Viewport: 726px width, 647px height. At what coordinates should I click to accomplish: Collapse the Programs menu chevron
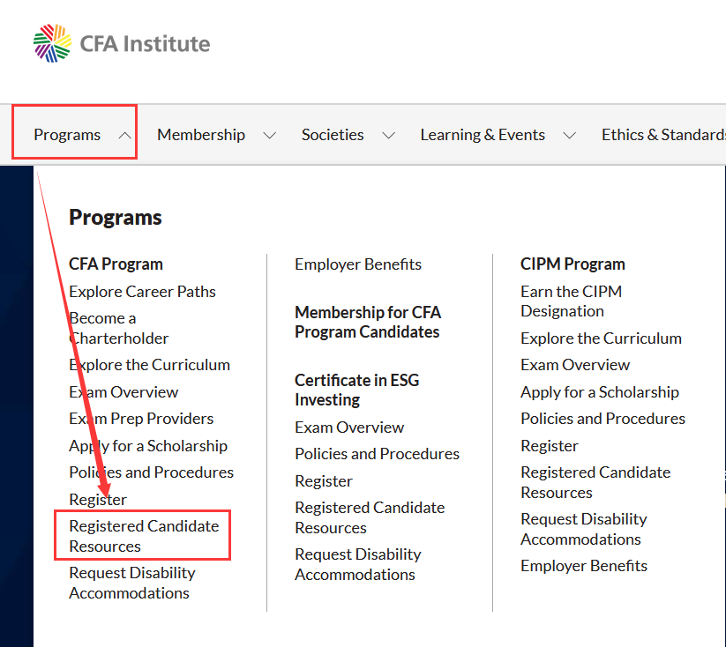click(124, 136)
